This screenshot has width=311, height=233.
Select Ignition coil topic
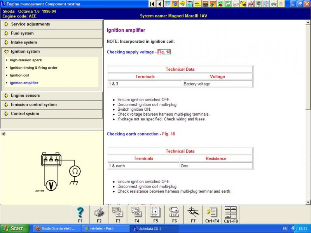(x=19, y=75)
